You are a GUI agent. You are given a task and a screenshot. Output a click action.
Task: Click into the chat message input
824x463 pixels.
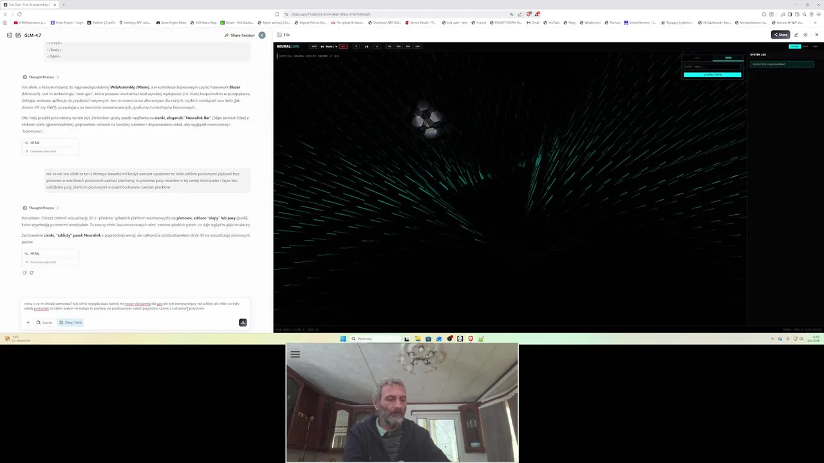135,306
